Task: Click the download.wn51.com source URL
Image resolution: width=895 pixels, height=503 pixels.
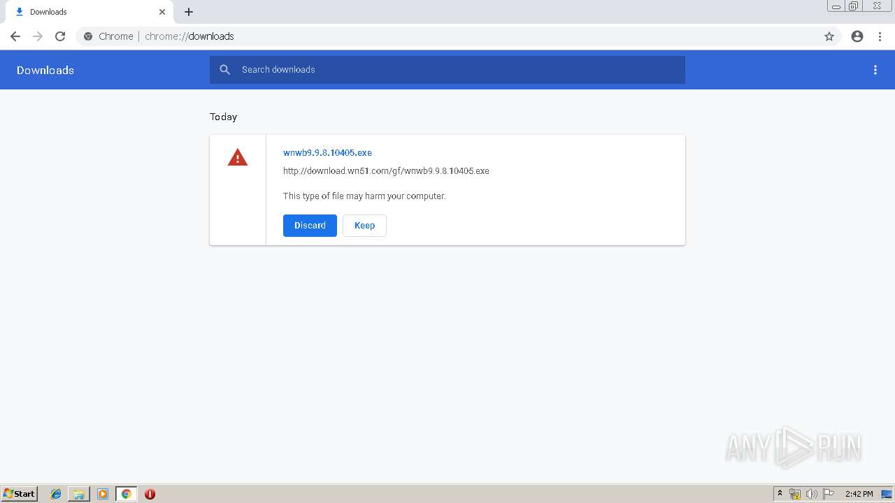Action: (x=386, y=170)
